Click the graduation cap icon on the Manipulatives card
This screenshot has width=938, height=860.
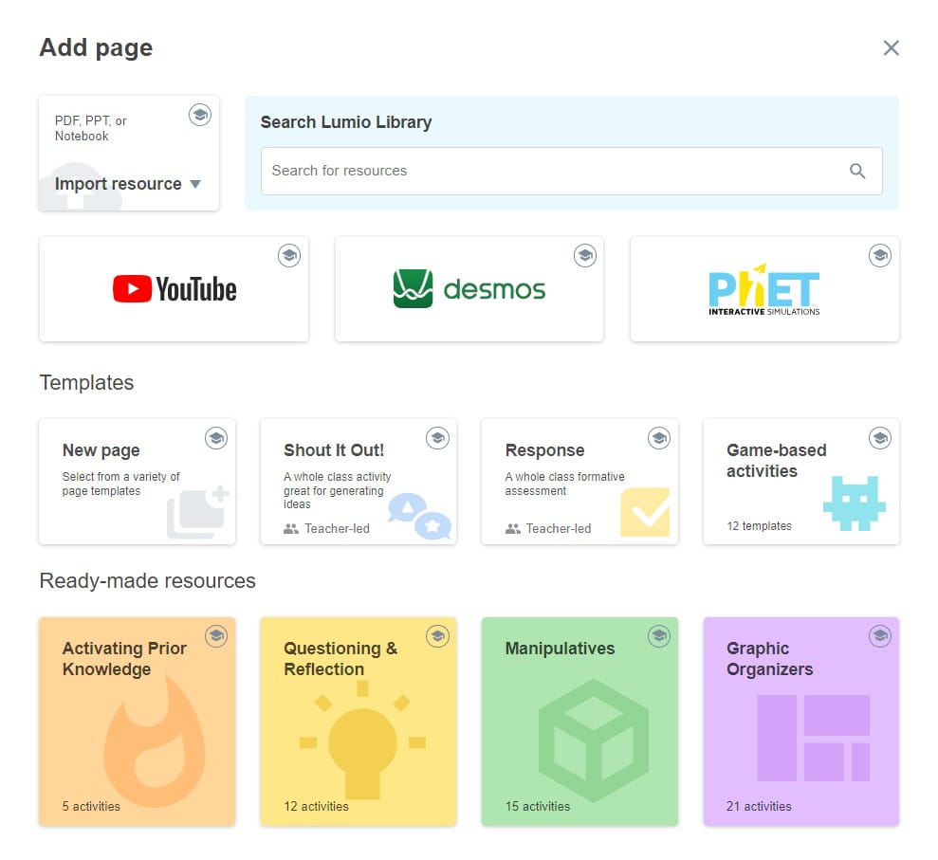pos(659,636)
